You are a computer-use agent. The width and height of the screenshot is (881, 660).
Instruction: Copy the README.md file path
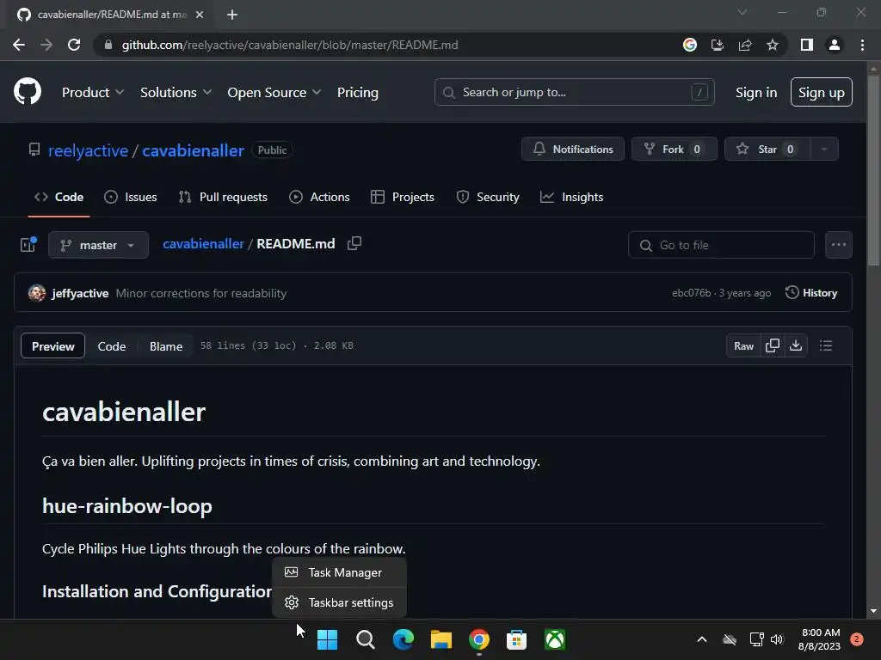354,243
